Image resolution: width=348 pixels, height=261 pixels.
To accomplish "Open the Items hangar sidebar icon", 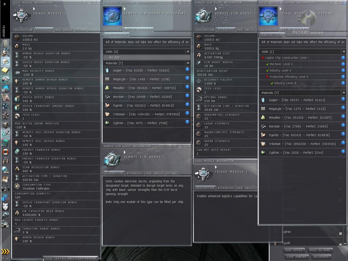I will pyautogui.click(x=5, y=224).
